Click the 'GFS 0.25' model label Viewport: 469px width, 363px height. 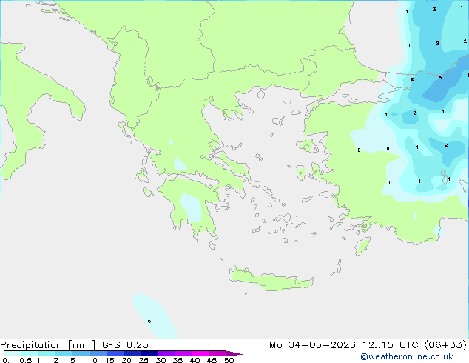(125, 344)
